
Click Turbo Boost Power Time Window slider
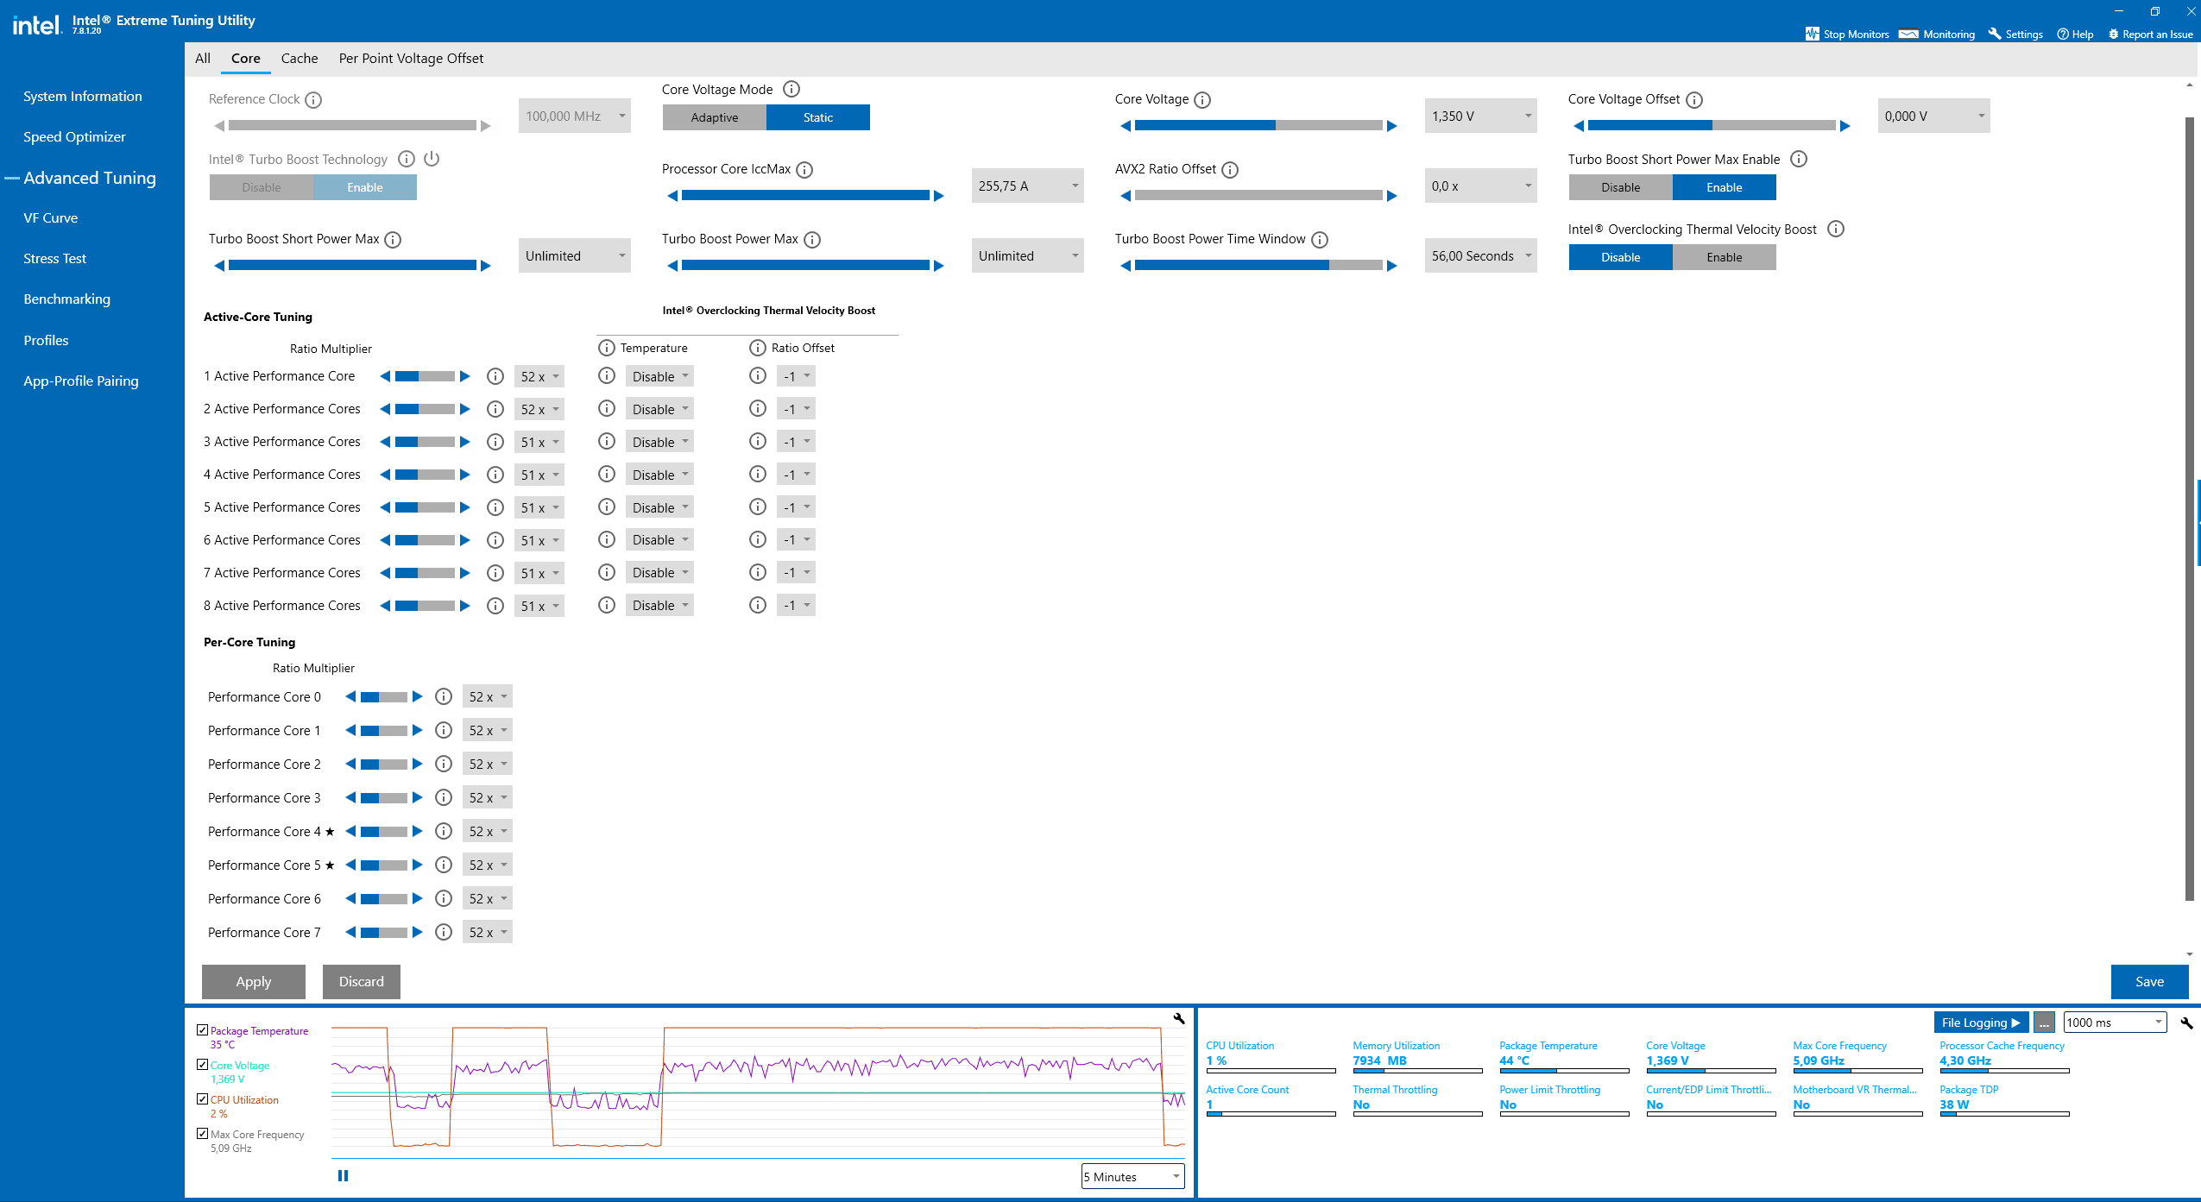pyautogui.click(x=1258, y=266)
